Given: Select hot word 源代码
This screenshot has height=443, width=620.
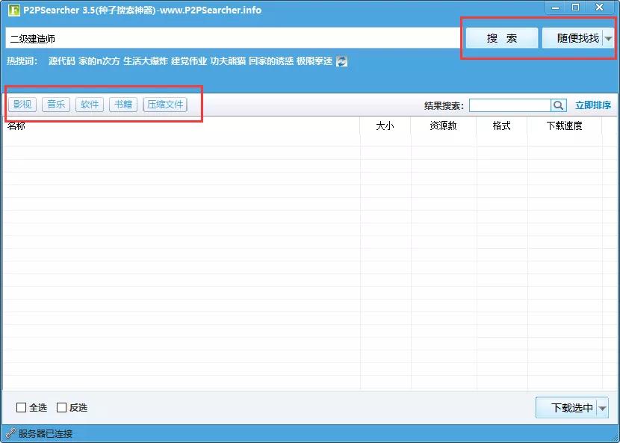Looking at the screenshot, I should tap(62, 61).
